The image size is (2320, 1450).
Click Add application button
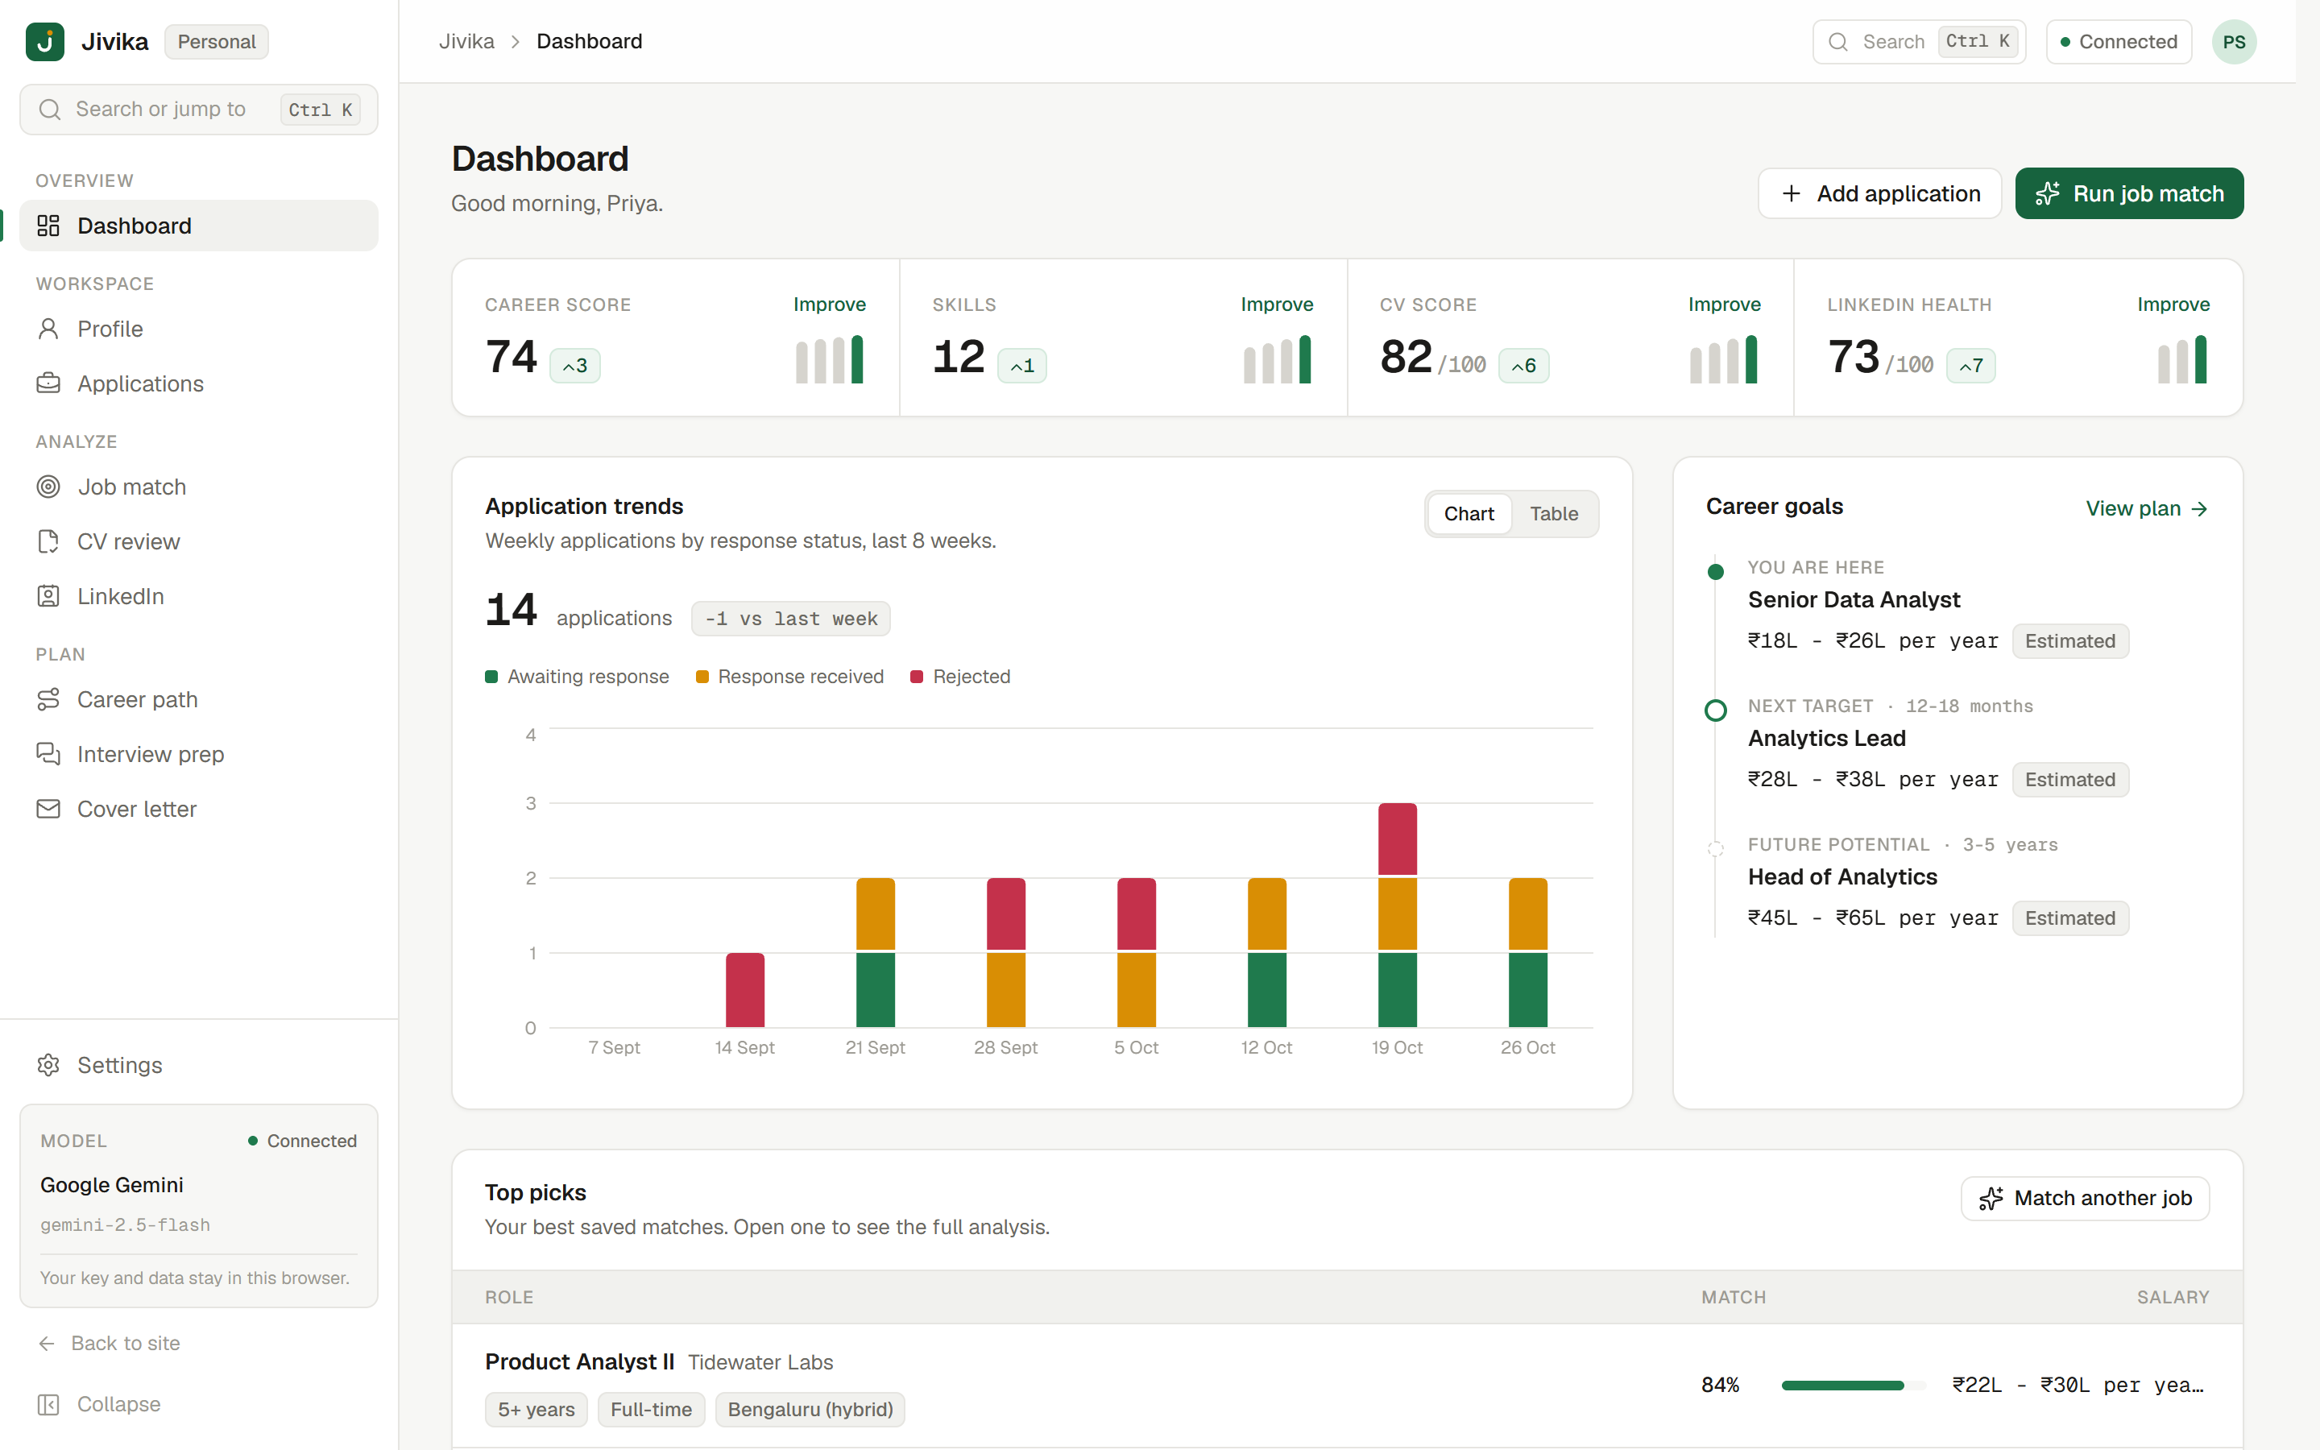click(x=1879, y=193)
